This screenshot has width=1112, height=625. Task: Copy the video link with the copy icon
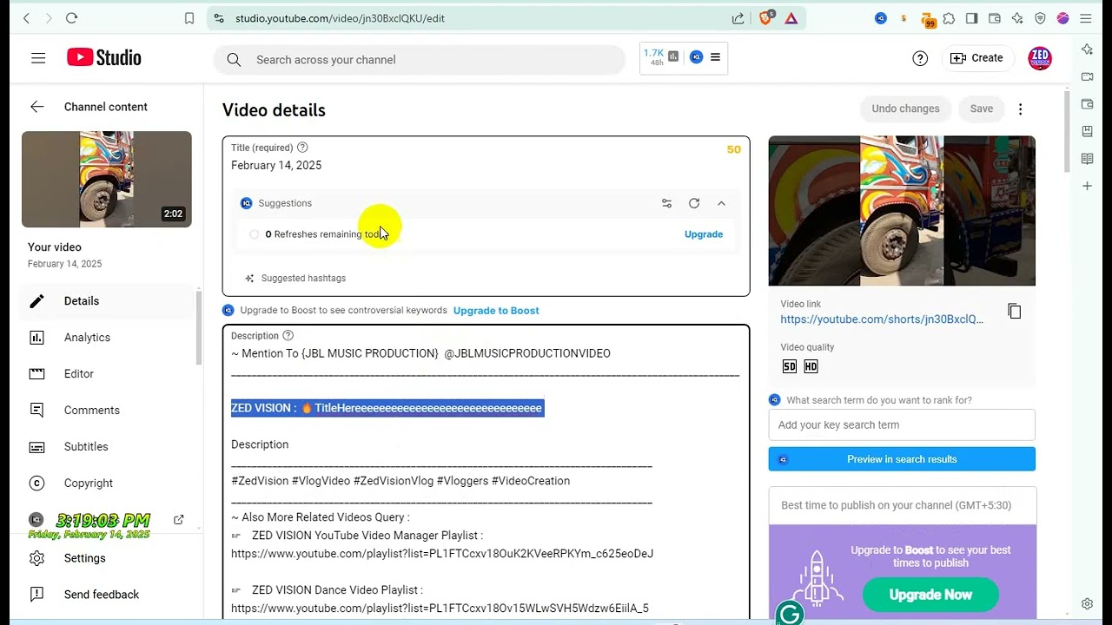1014,311
